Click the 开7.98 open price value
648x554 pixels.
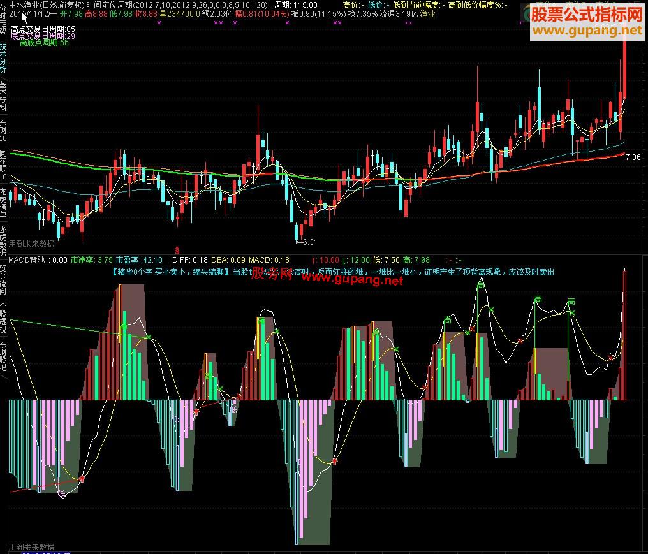point(71,14)
